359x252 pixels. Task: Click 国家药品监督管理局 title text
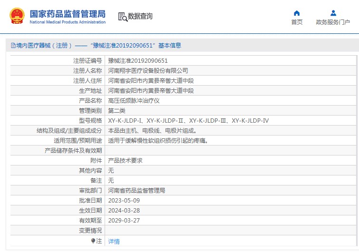coord(68,14)
